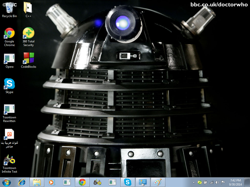Switch to Toontown Infinite in the taskbar
Image resolution: width=250 pixels, height=187 pixels.
click(x=97, y=182)
